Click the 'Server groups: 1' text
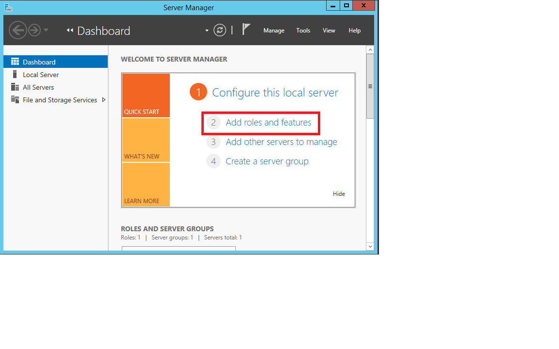 pos(172,238)
